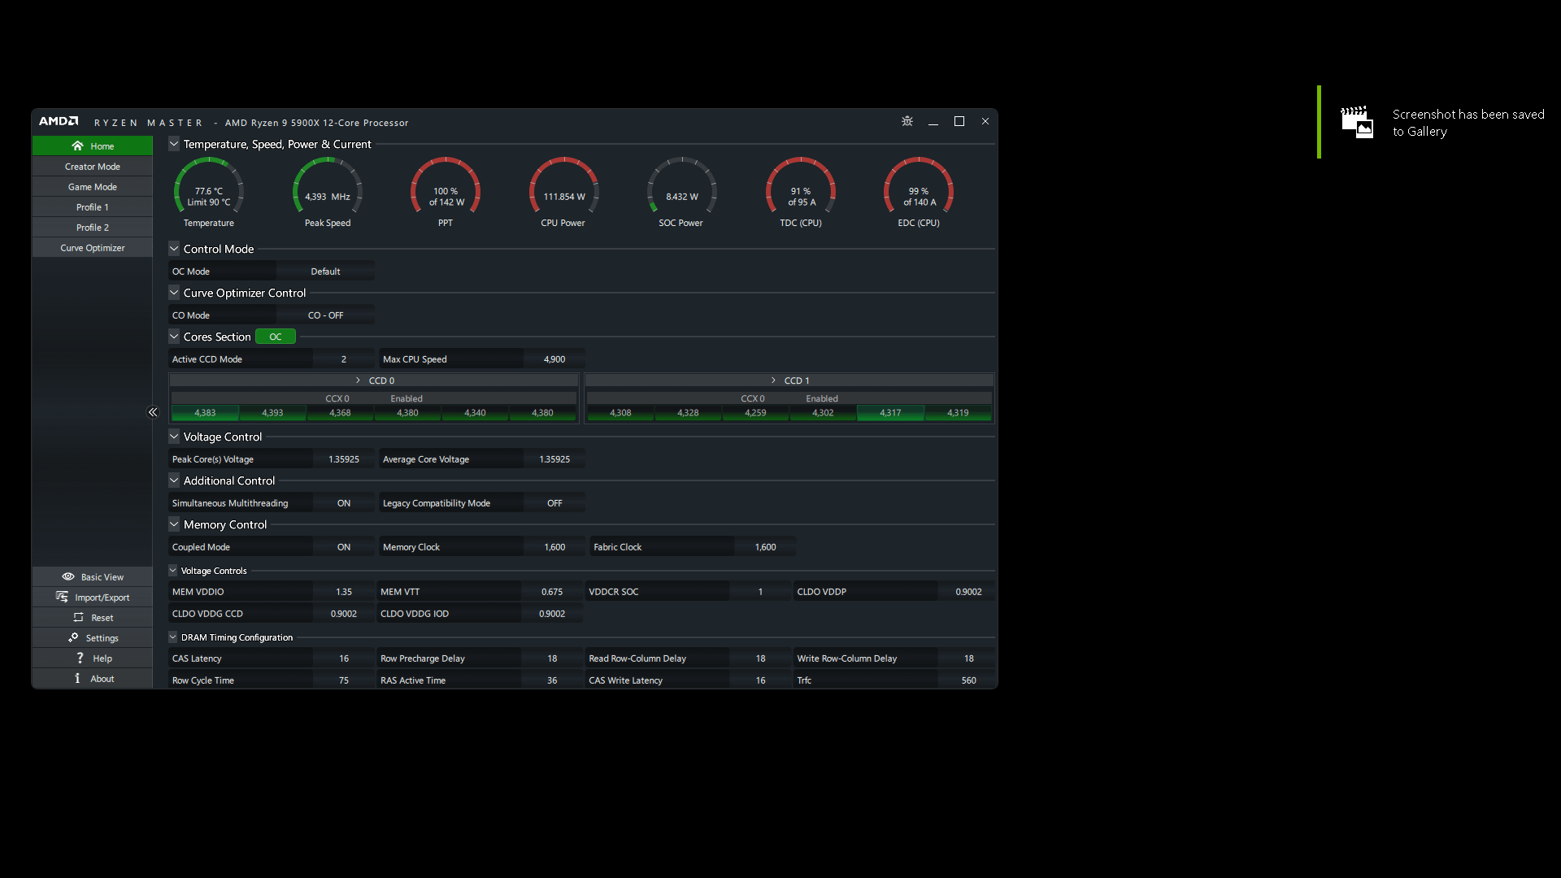Click the Active CCD Mode value 2
Screen dimensions: 1561x878
pos(344,359)
